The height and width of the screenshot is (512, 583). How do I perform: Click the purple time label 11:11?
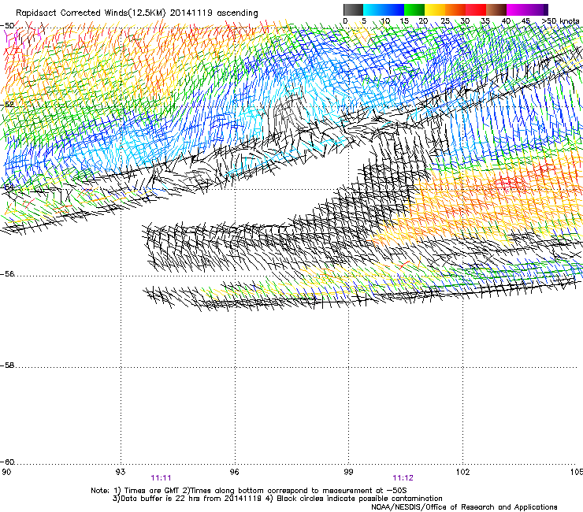tap(161, 478)
